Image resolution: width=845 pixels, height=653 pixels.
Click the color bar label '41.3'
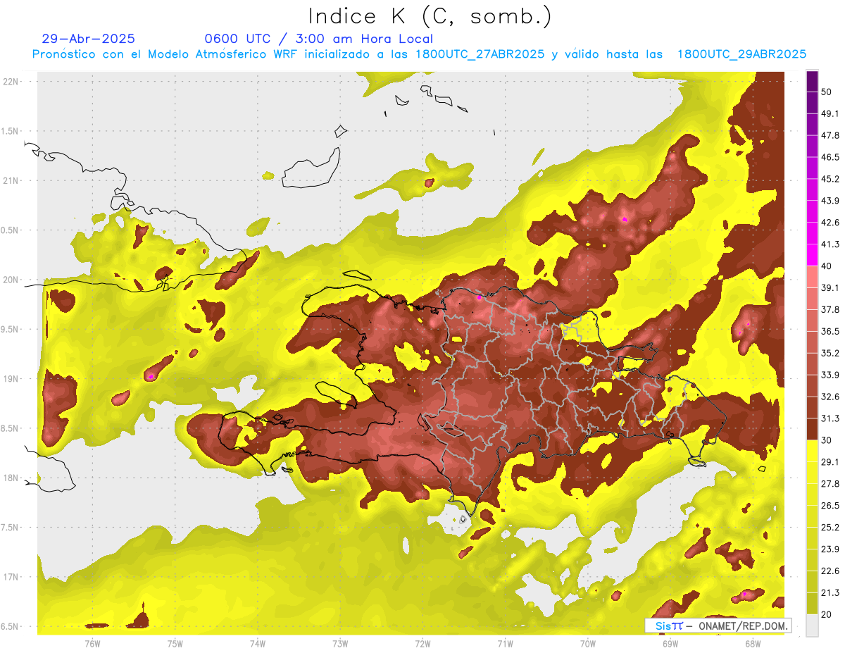[x=830, y=244]
